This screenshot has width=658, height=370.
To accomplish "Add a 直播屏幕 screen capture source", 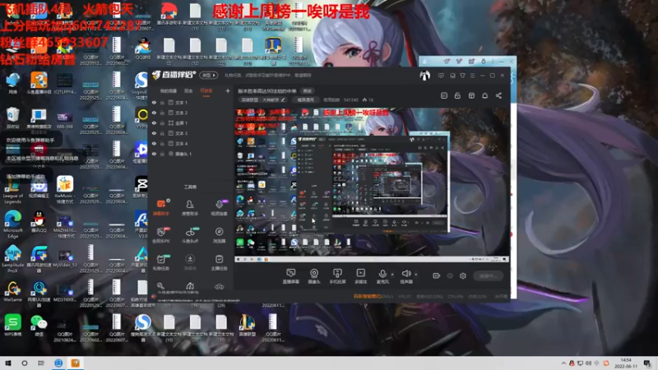I will pos(291,276).
